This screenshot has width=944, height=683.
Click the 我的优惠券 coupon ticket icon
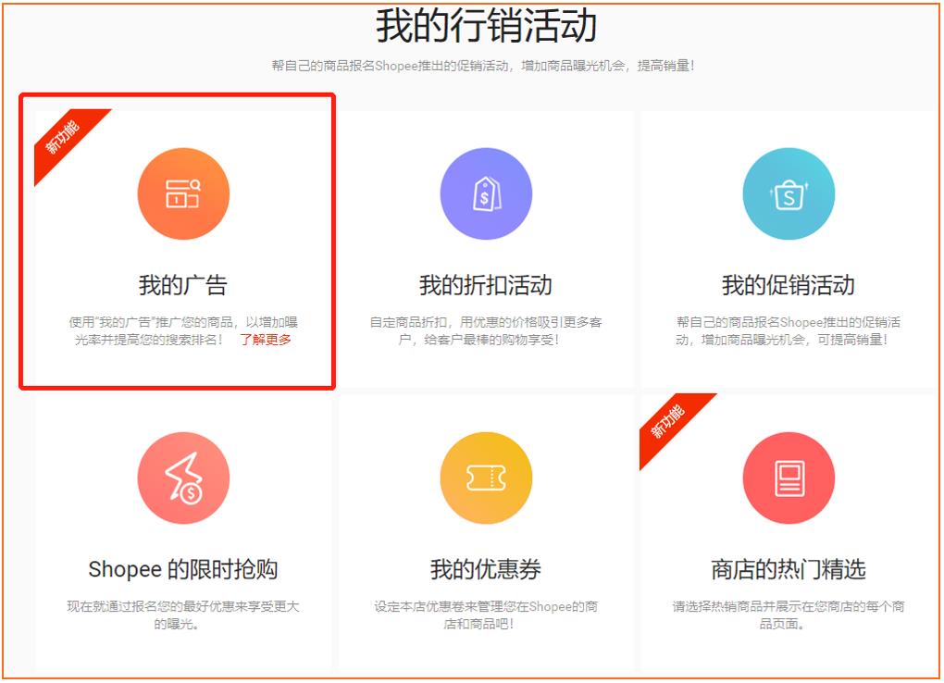click(485, 478)
